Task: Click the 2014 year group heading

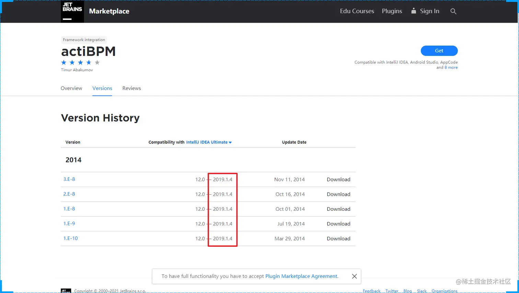Action: [x=73, y=160]
